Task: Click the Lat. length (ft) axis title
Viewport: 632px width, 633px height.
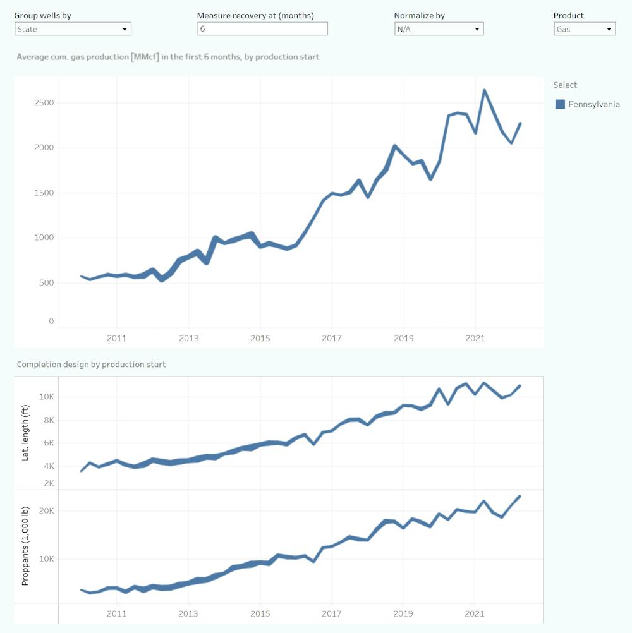Action: tap(26, 433)
